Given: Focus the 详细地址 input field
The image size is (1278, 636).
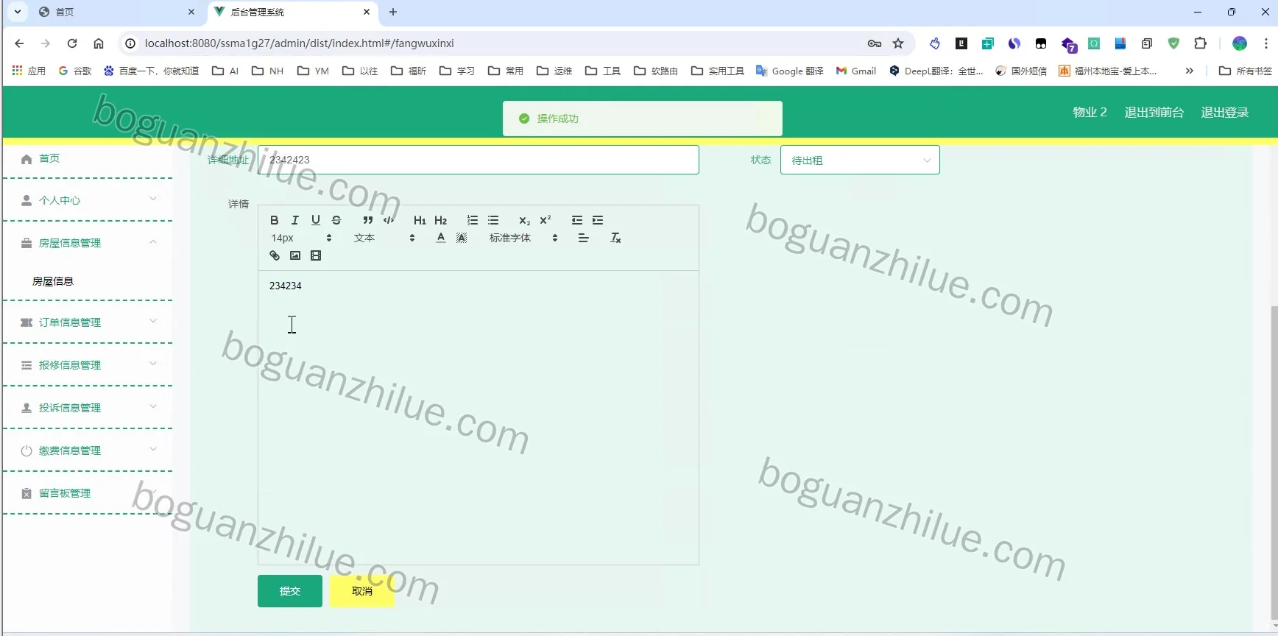Looking at the screenshot, I should point(479,160).
